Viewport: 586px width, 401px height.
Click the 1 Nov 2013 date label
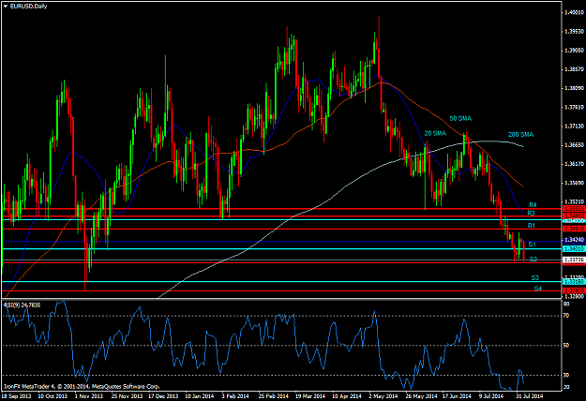88,395
